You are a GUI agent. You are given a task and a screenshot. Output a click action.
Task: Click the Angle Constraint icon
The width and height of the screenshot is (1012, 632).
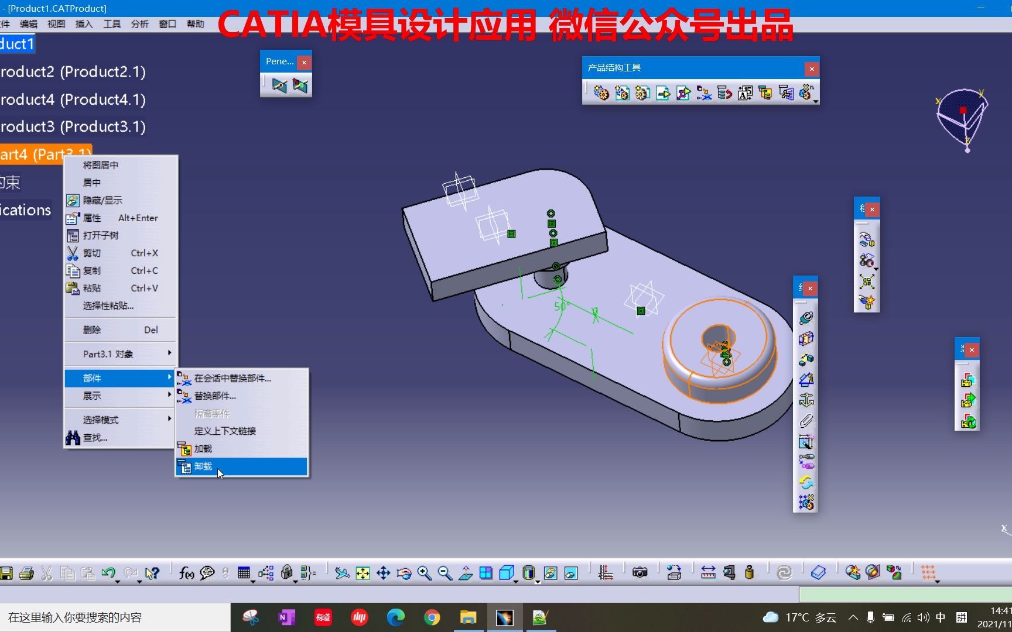[806, 380]
